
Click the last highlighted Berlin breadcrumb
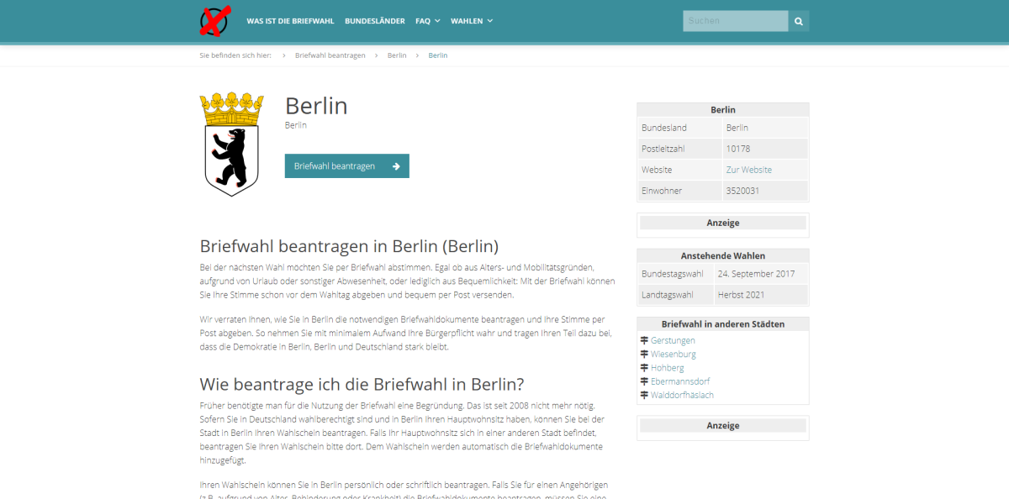pyautogui.click(x=438, y=55)
